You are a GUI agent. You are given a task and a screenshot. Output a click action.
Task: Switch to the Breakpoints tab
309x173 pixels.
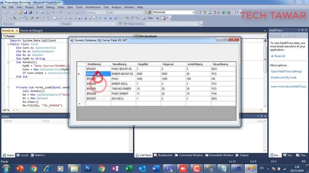click(x=163, y=155)
